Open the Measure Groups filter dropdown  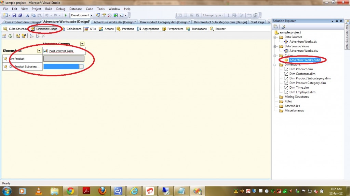[82, 44]
